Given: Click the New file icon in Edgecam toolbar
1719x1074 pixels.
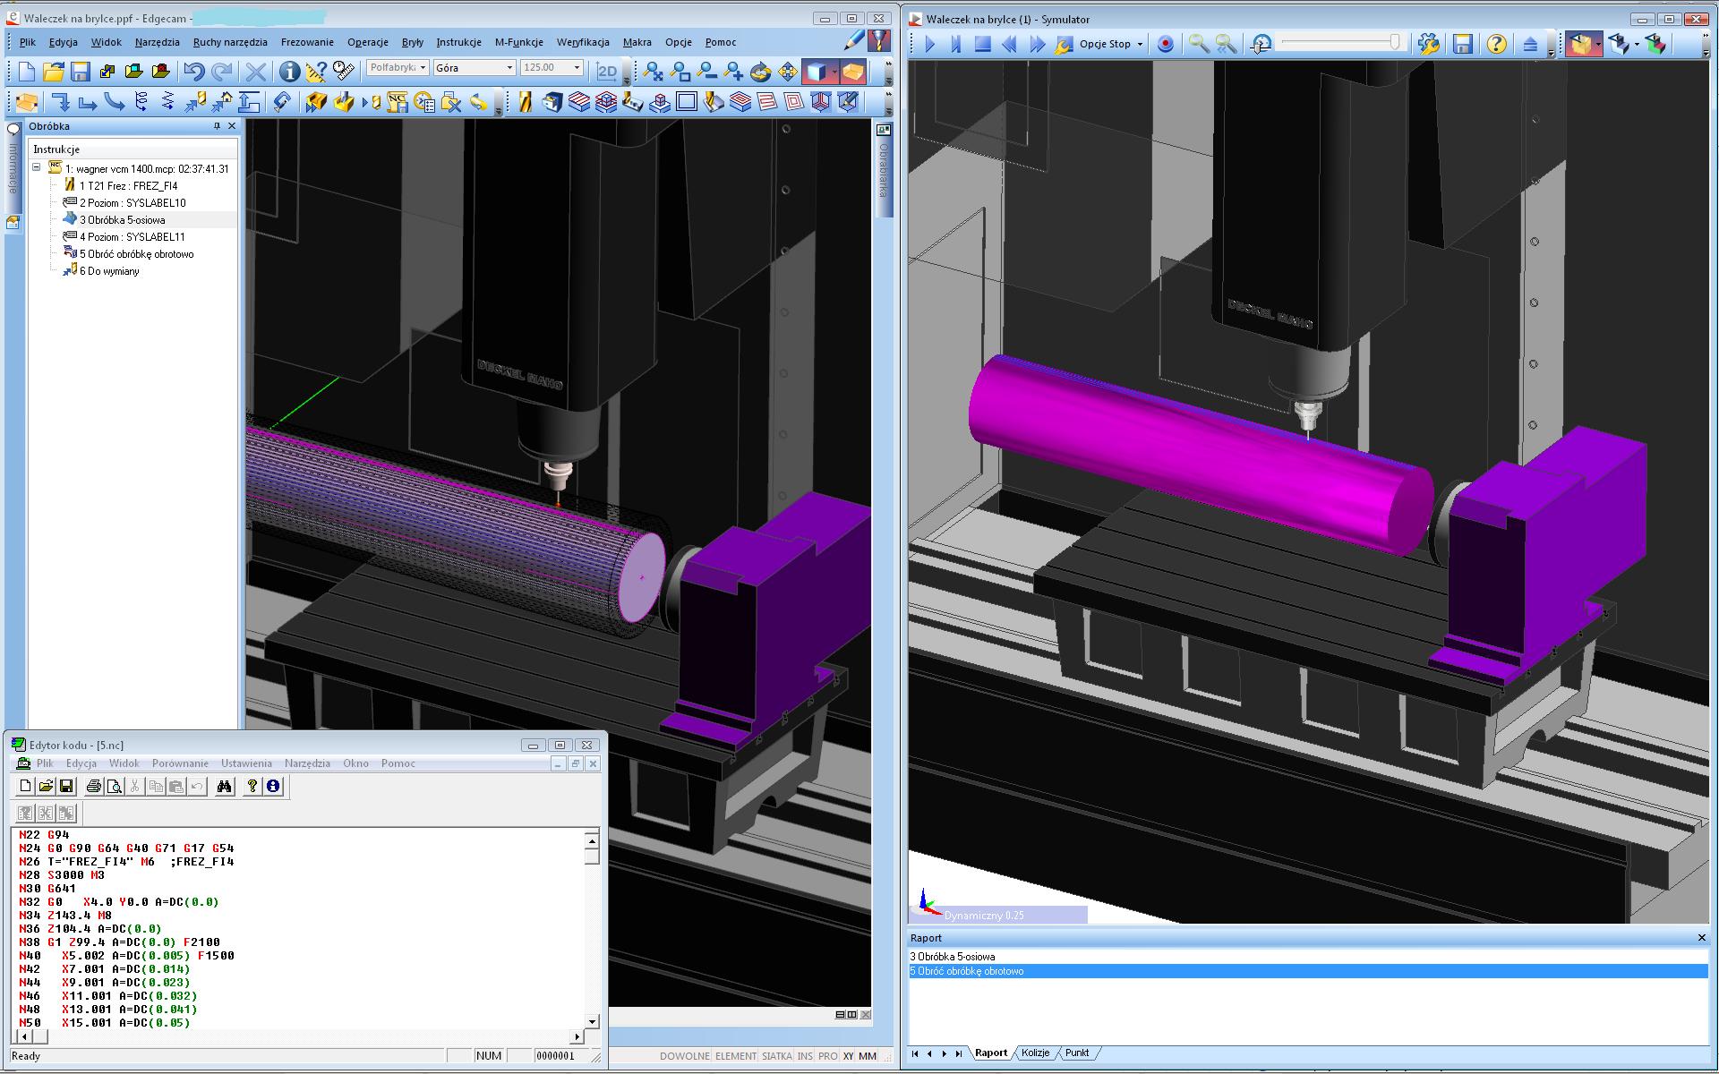Looking at the screenshot, I should point(26,72).
